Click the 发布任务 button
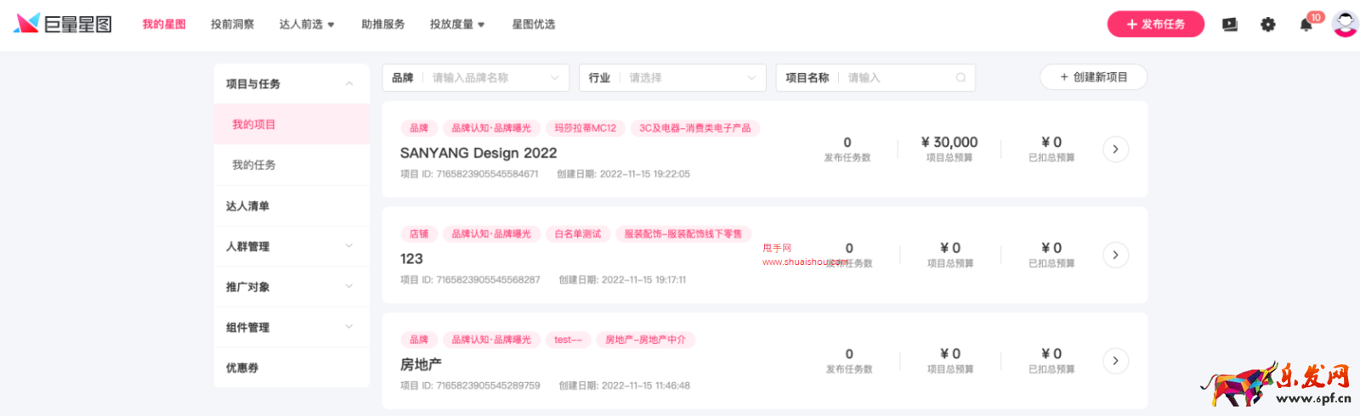 1155,25
